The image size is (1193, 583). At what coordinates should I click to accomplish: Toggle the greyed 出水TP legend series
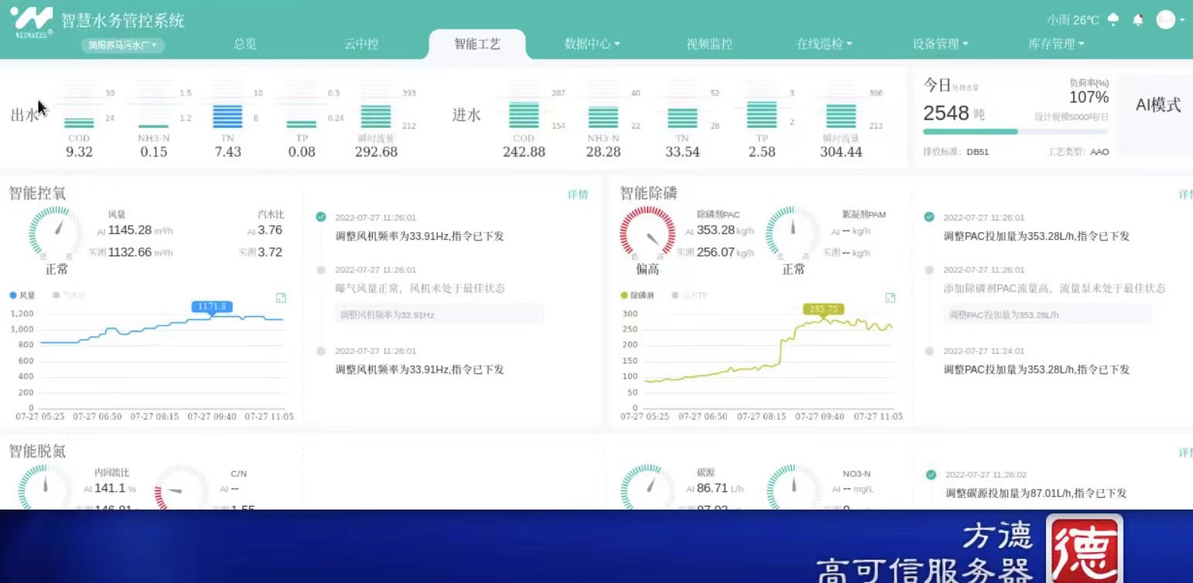[x=690, y=295]
